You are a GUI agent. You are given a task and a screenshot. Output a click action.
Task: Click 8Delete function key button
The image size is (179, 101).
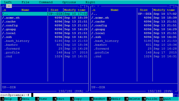pyautogui.click(x=133, y=99)
